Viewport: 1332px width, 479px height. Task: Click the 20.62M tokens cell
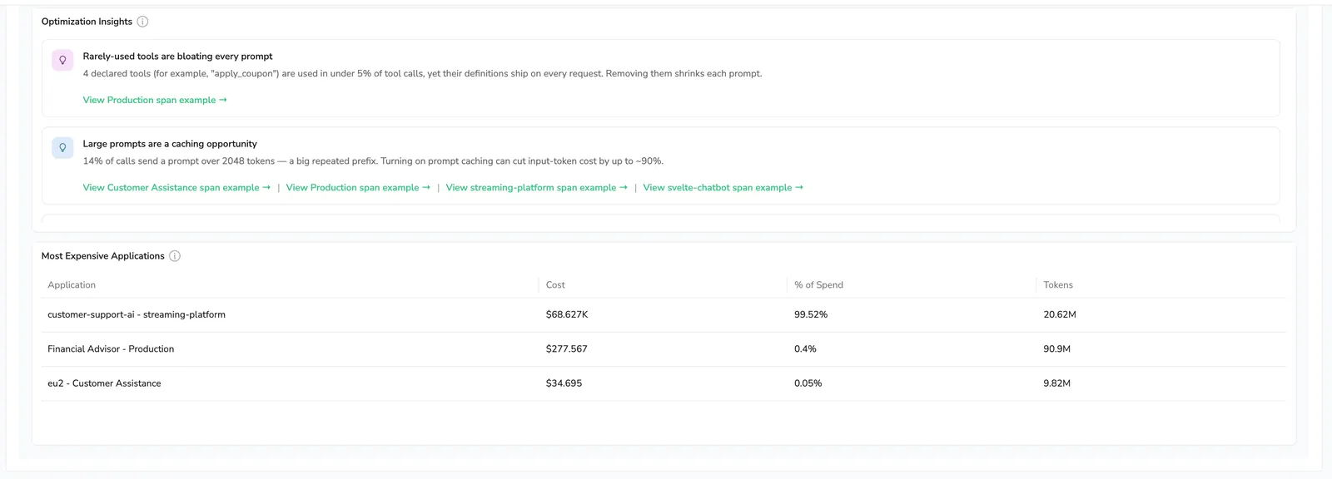[1060, 314]
